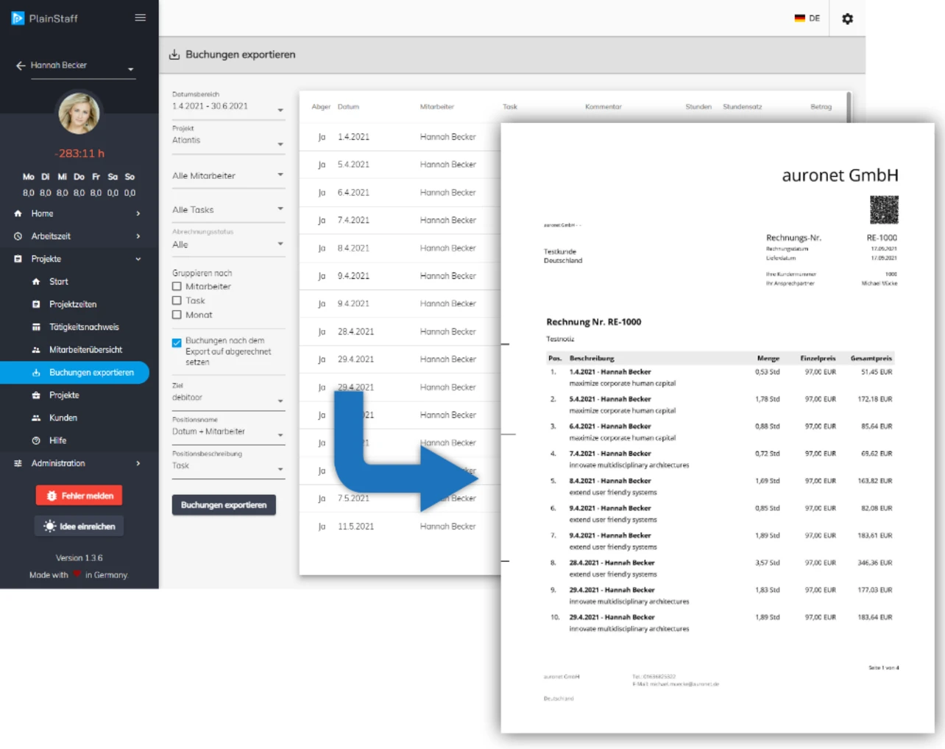Open the Hannah Becker user selector dropdown

pos(83,67)
